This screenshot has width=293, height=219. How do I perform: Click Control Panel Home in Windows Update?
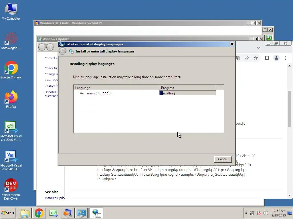tap(51, 58)
